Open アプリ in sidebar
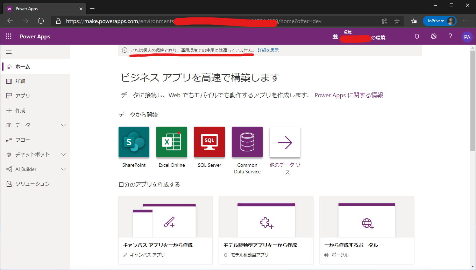Image resolution: width=476 pixels, height=270 pixels. point(35,96)
